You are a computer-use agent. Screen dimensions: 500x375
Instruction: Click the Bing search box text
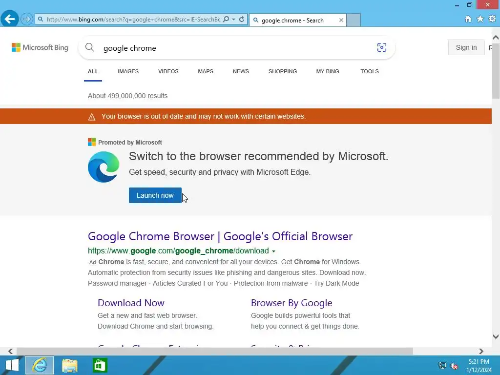130,48
